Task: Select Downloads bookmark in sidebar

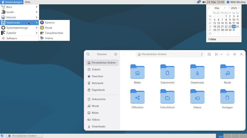Action: pyautogui.click(x=102, y=127)
